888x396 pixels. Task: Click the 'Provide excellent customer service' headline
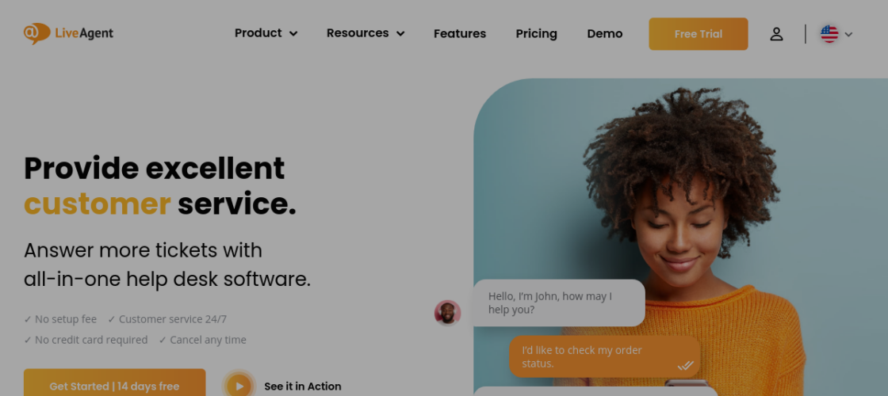160,186
